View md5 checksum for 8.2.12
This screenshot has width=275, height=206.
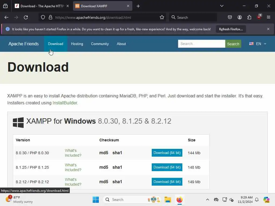(x=104, y=182)
